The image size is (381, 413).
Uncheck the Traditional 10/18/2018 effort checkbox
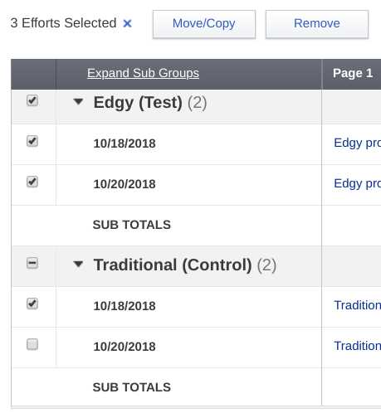[32, 304]
